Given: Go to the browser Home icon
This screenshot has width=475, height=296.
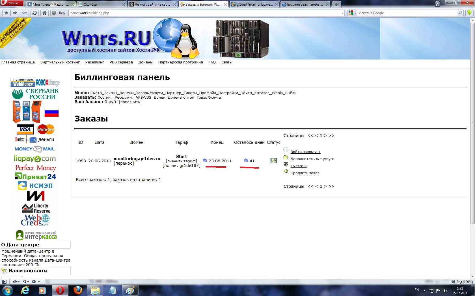Looking at the screenshot, I should click(44, 13).
